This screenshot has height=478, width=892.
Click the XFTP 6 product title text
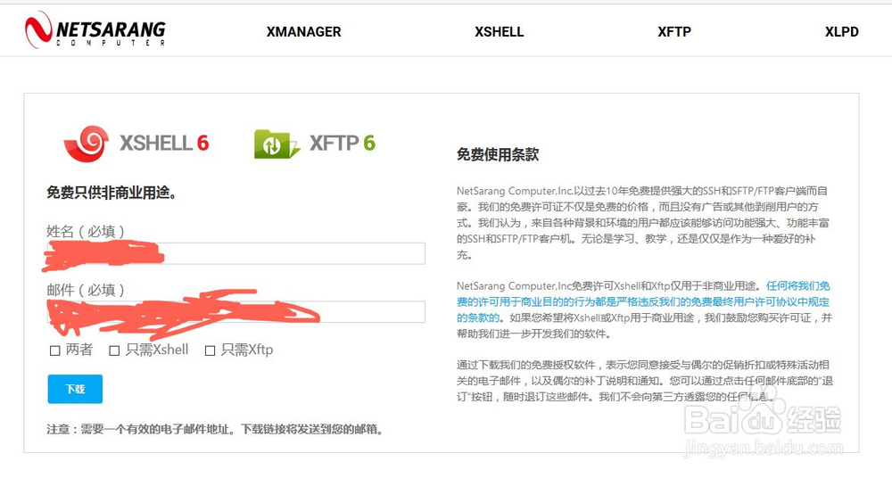342,143
